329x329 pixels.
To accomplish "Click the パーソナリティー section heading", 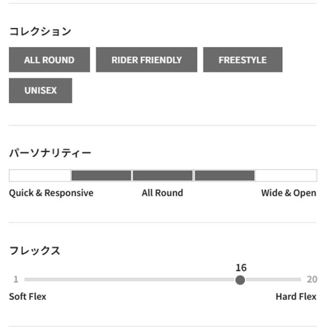I will click(x=50, y=153).
